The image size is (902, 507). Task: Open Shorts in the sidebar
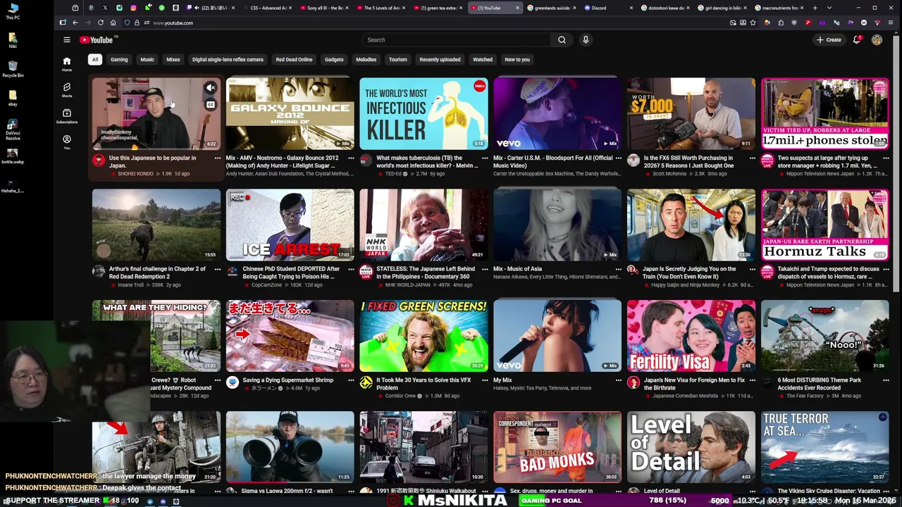(67, 89)
